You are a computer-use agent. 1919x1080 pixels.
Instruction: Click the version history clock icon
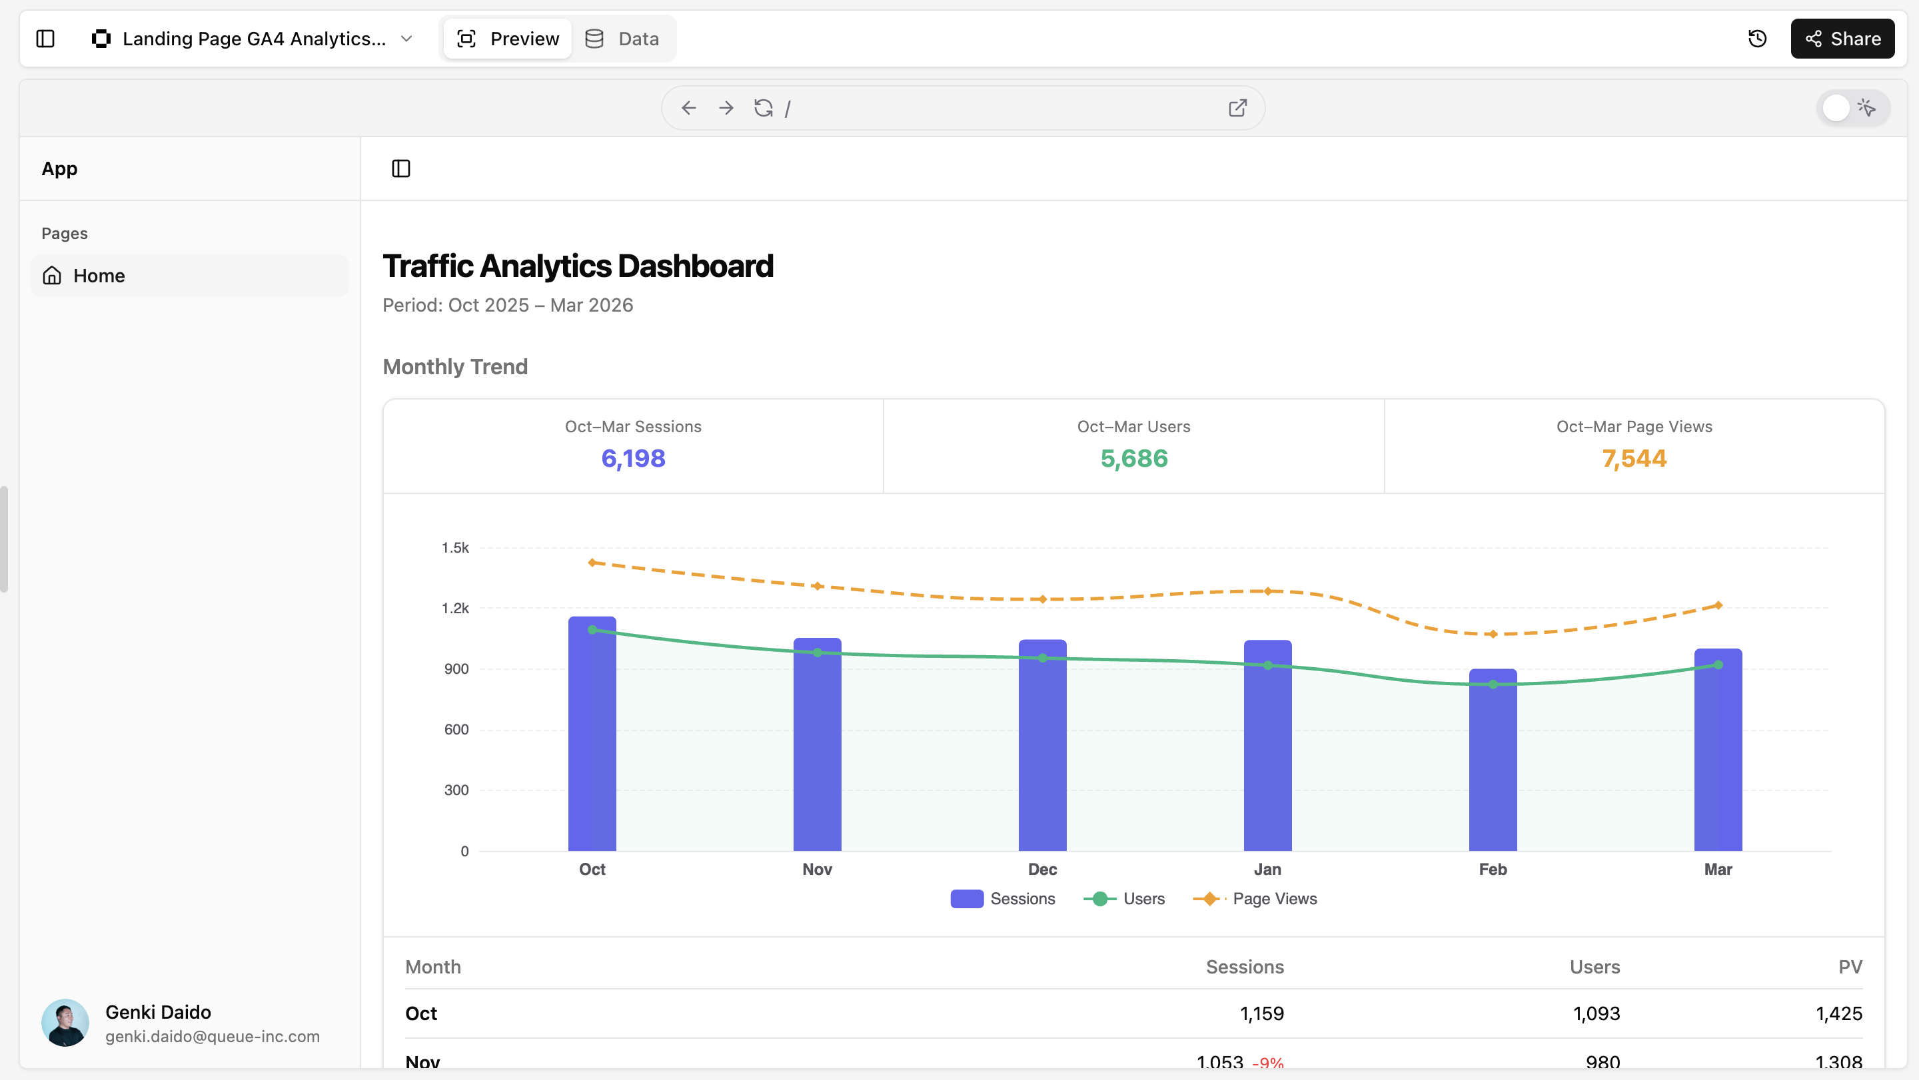point(1757,39)
